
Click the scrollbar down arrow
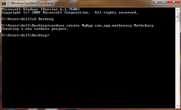point(178,106)
